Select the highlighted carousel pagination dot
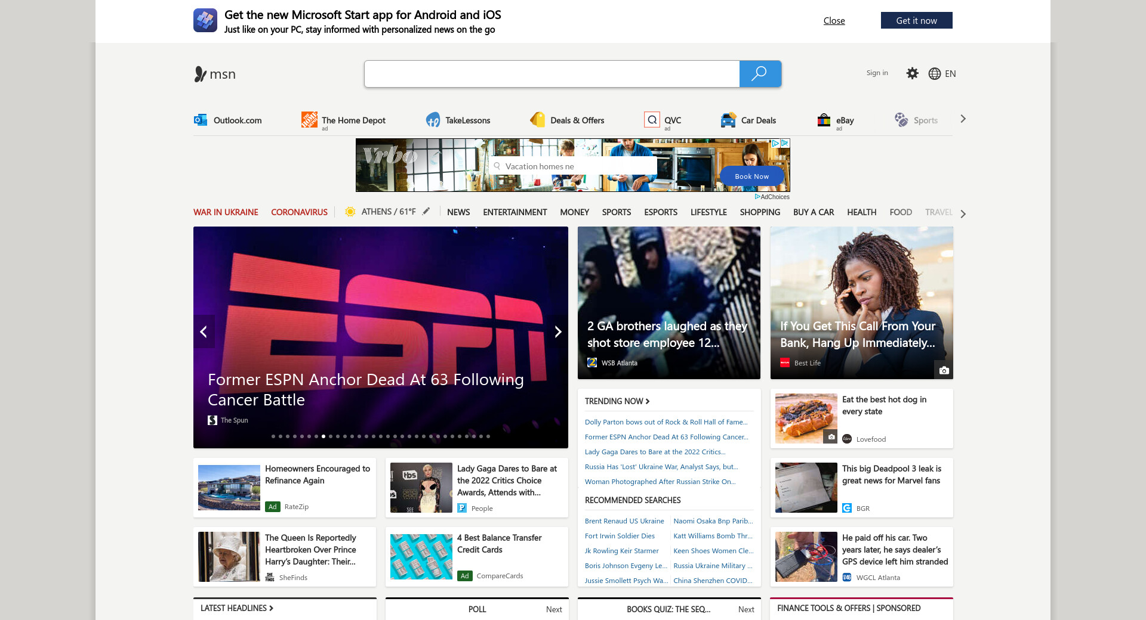 [x=324, y=436]
